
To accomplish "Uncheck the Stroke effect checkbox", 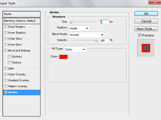I will pos(6,92).
